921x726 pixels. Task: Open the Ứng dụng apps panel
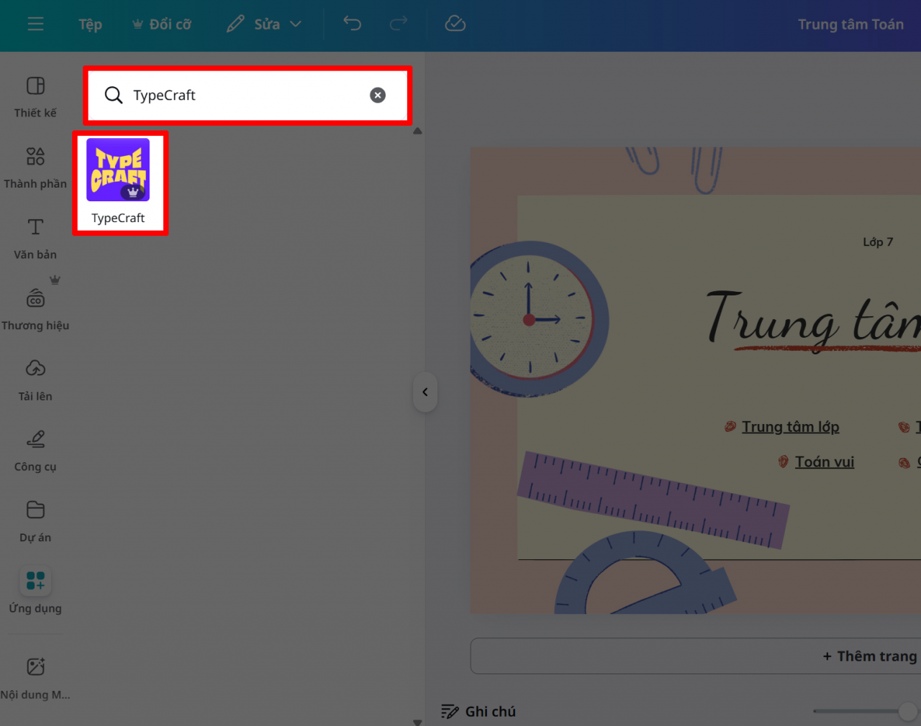35,592
